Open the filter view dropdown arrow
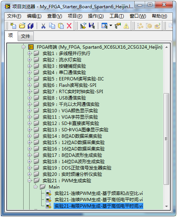The width and height of the screenshot is (177, 217). [x=111, y=25]
